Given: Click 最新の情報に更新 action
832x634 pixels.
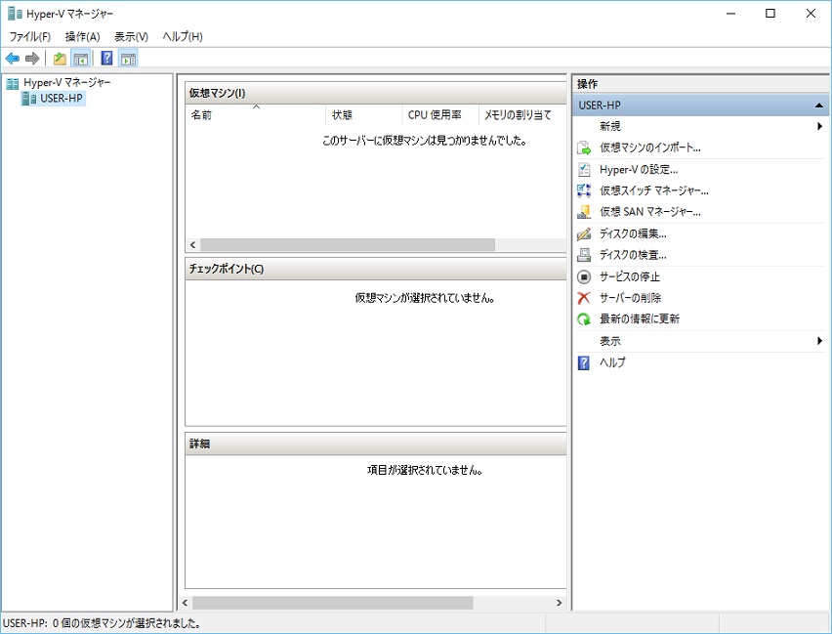Looking at the screenshot, I should click(640, 319).
